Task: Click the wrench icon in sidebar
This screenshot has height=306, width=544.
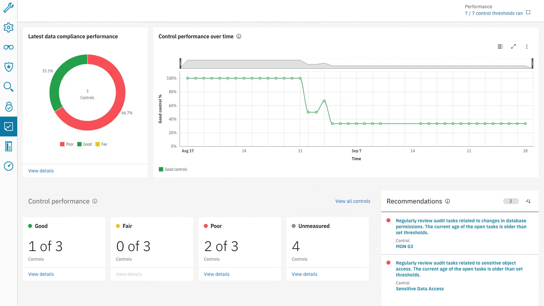Action: tap(9, 8)
